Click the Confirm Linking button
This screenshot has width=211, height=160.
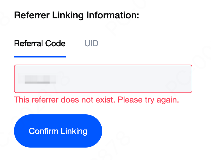58,131
